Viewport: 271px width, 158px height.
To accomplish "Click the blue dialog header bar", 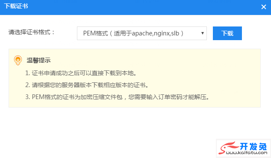I will 135,7.
